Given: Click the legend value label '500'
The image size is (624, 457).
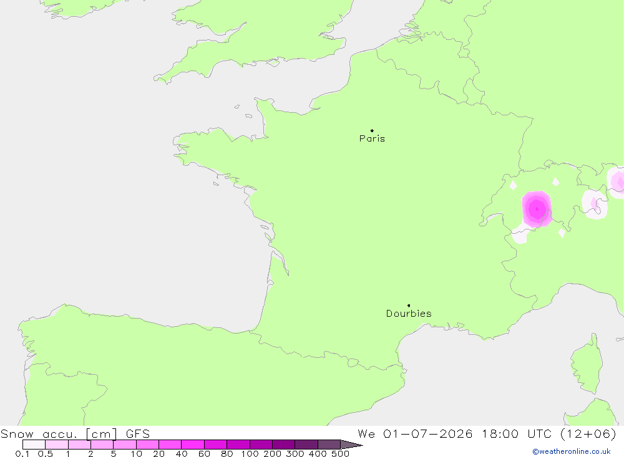Looking at the screenshot, I should pyautogui.click(x=340, y=454).
